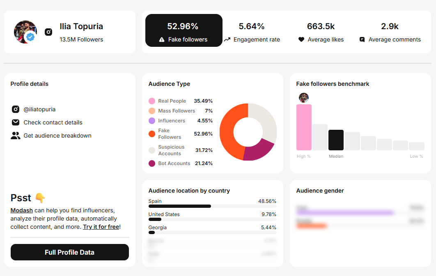The image size is (436, 276).
Task: Click the orange Fake Followers legend swatch
Action: click(152, 134)
